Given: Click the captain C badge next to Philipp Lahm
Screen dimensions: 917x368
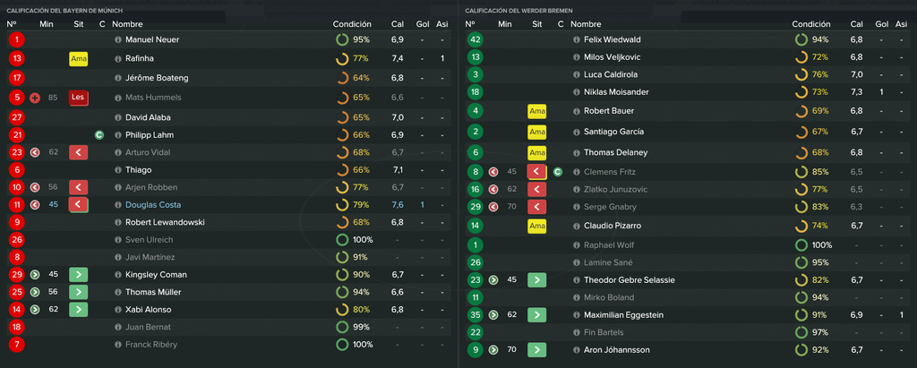Looking at the screenshot, I should pyautogui.click(x=99, y=135).
